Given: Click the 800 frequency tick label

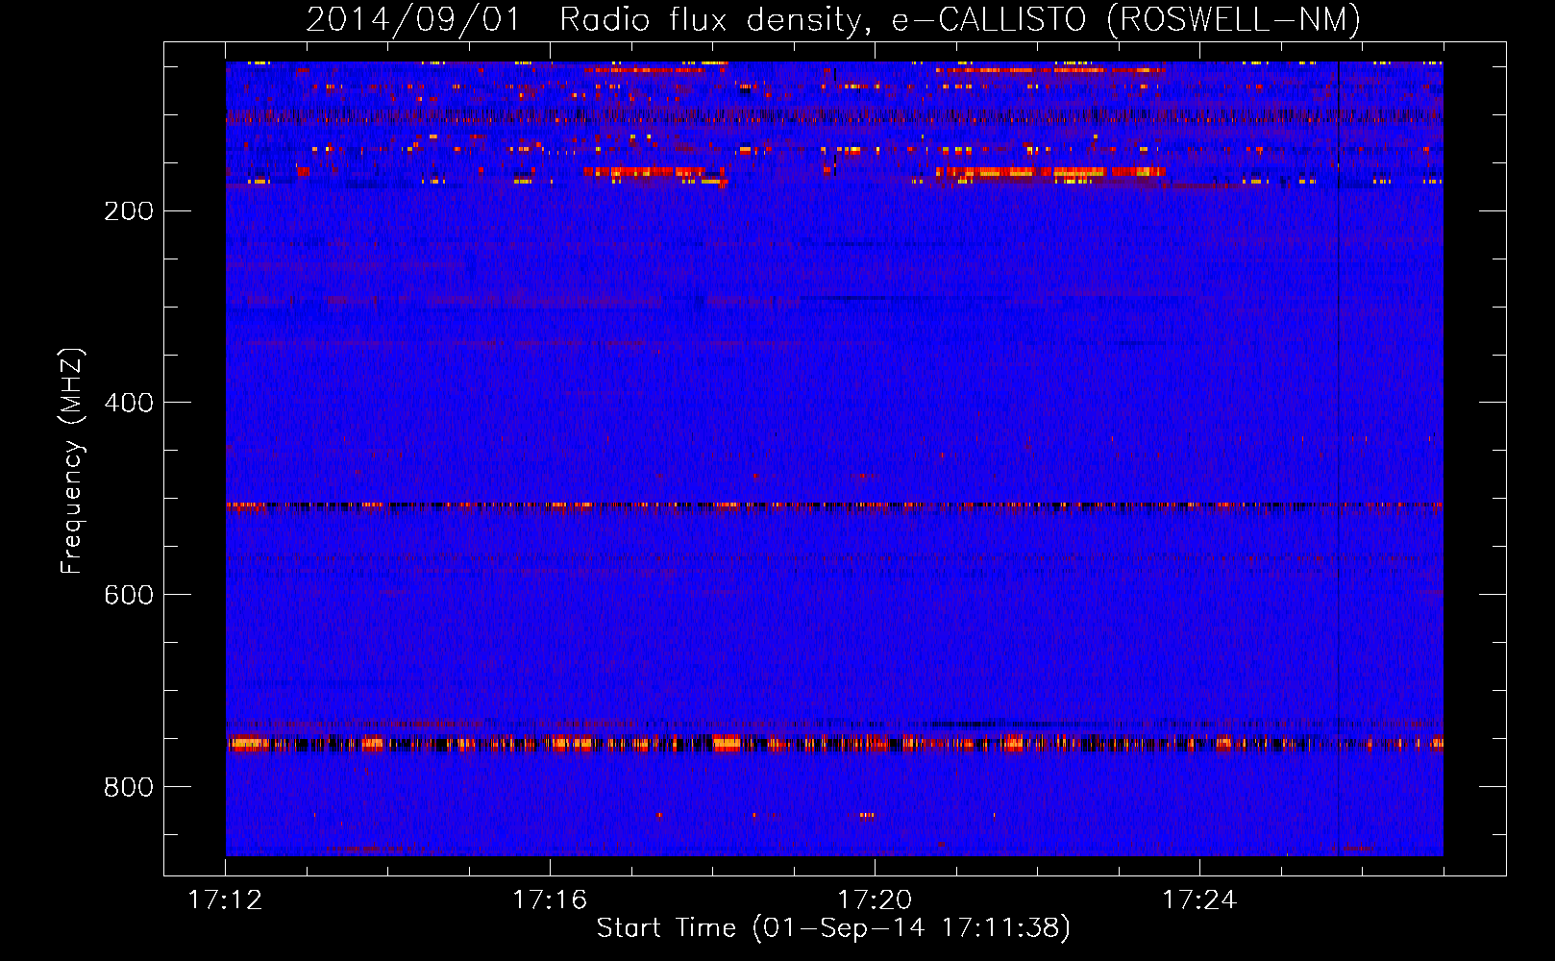Looking at the screenshot, I should (x=129, y=787).
